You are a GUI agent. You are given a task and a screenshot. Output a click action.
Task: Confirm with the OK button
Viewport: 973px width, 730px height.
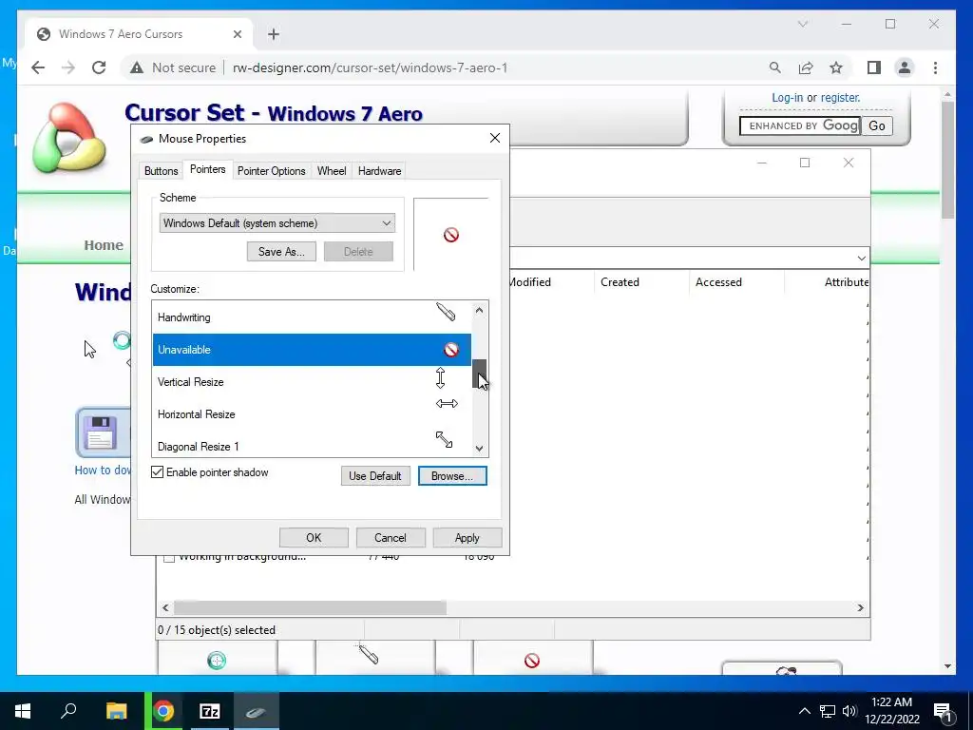tap(314, 538)
